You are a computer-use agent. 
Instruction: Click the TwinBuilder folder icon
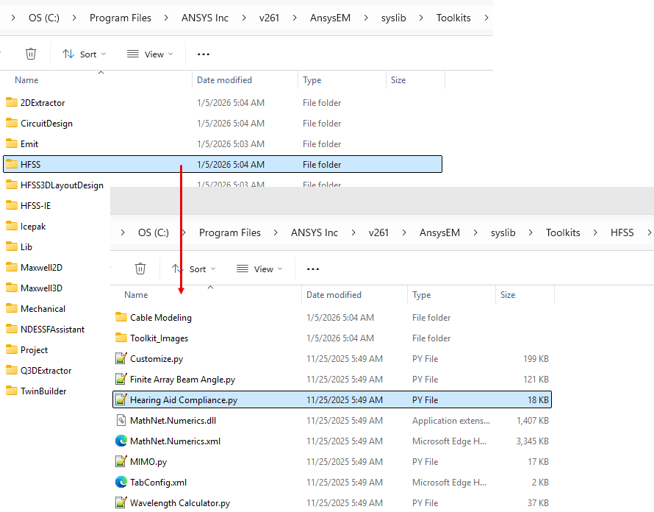point(12,391)
